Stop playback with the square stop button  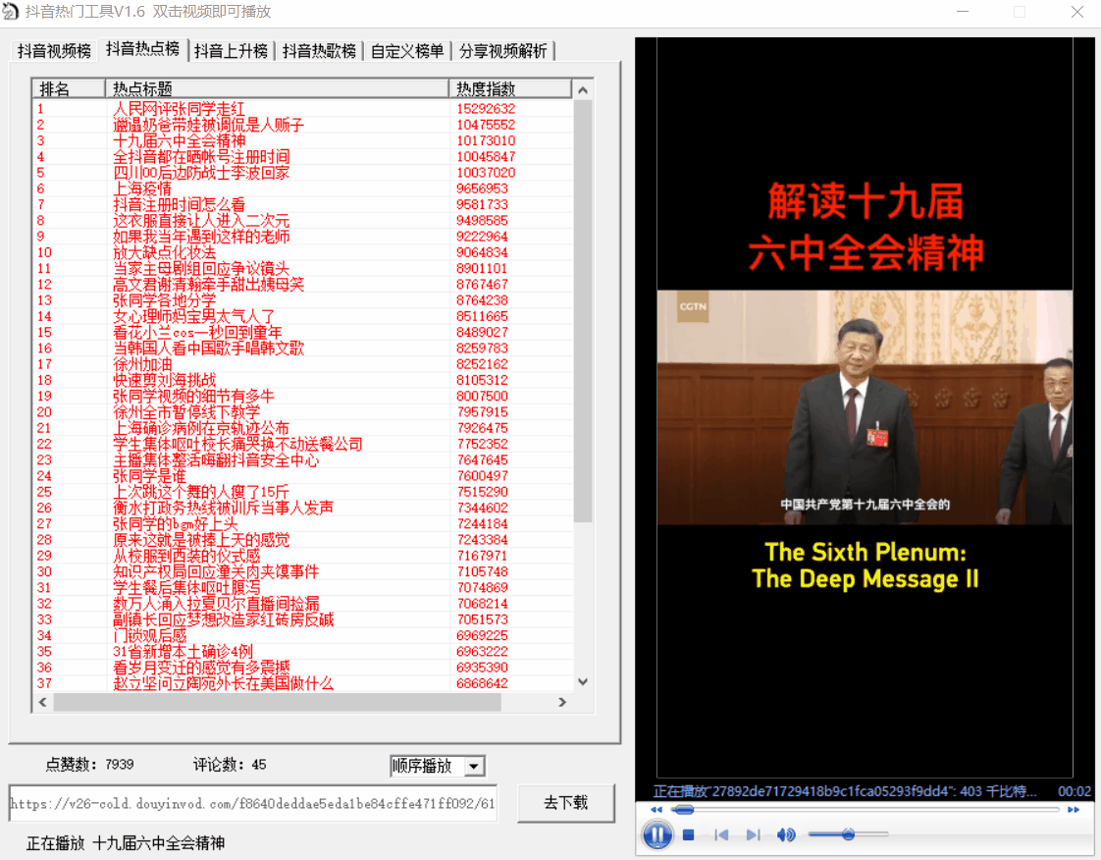click(688, 834)
